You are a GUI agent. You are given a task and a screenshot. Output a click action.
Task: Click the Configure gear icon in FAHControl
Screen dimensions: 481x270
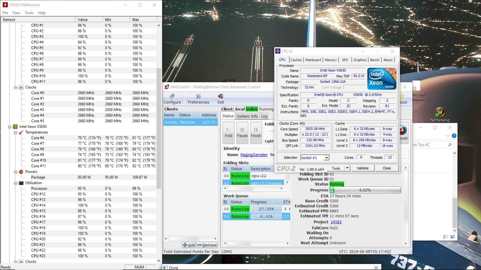(x=172, y=96)
